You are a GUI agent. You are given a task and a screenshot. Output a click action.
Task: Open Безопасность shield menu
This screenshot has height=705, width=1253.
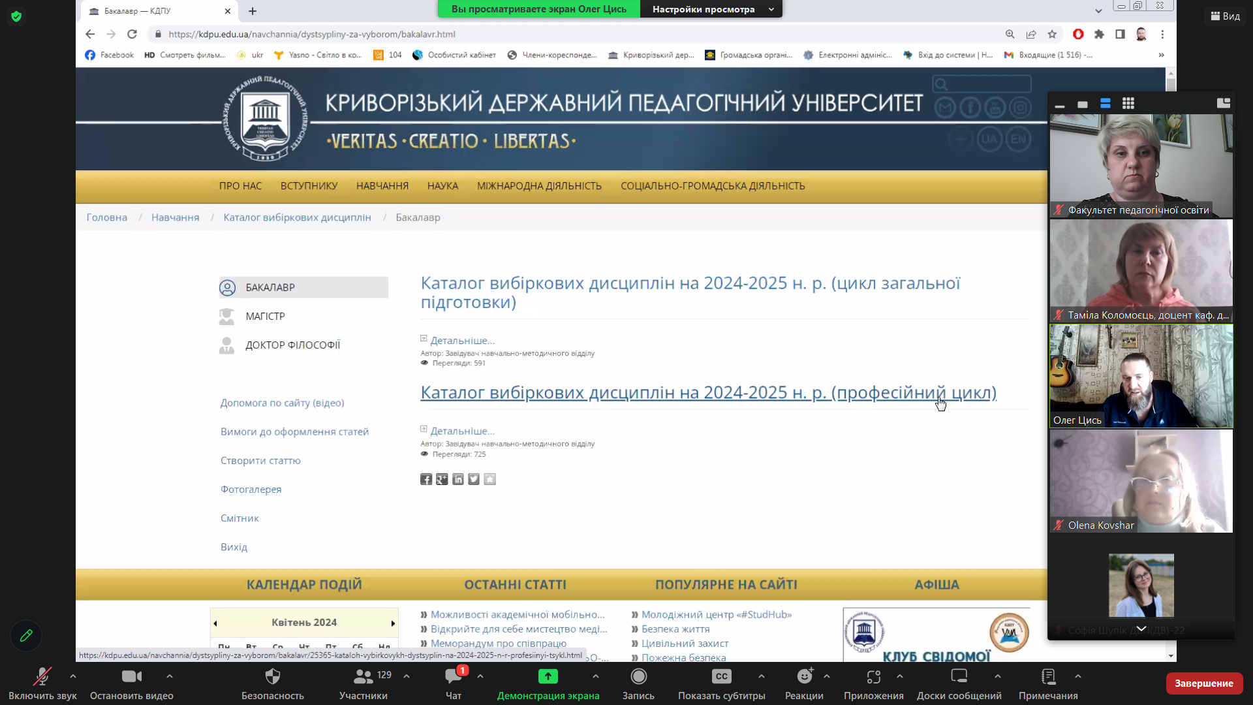click(273, 683)
